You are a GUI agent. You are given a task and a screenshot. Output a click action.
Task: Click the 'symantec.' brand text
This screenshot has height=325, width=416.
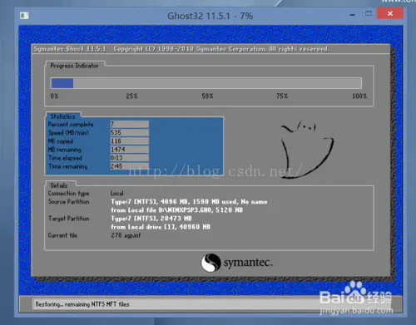[248, 262]
